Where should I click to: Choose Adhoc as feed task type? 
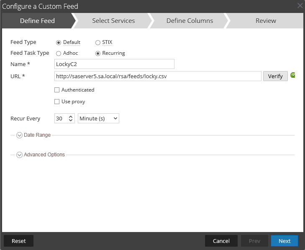pyautogui.click(x=59, y=53)
